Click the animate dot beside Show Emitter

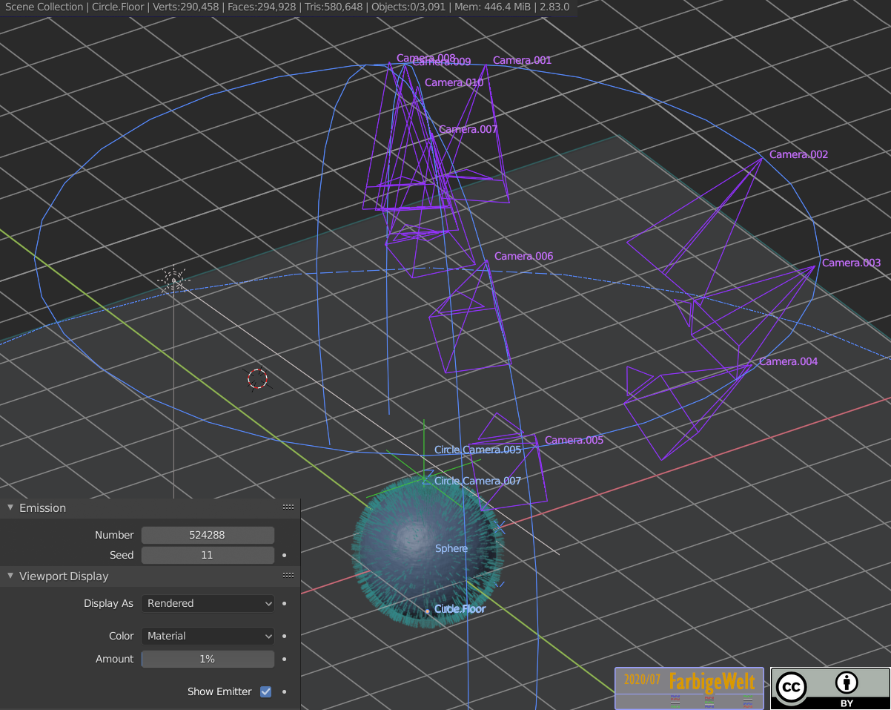(285, 691)
